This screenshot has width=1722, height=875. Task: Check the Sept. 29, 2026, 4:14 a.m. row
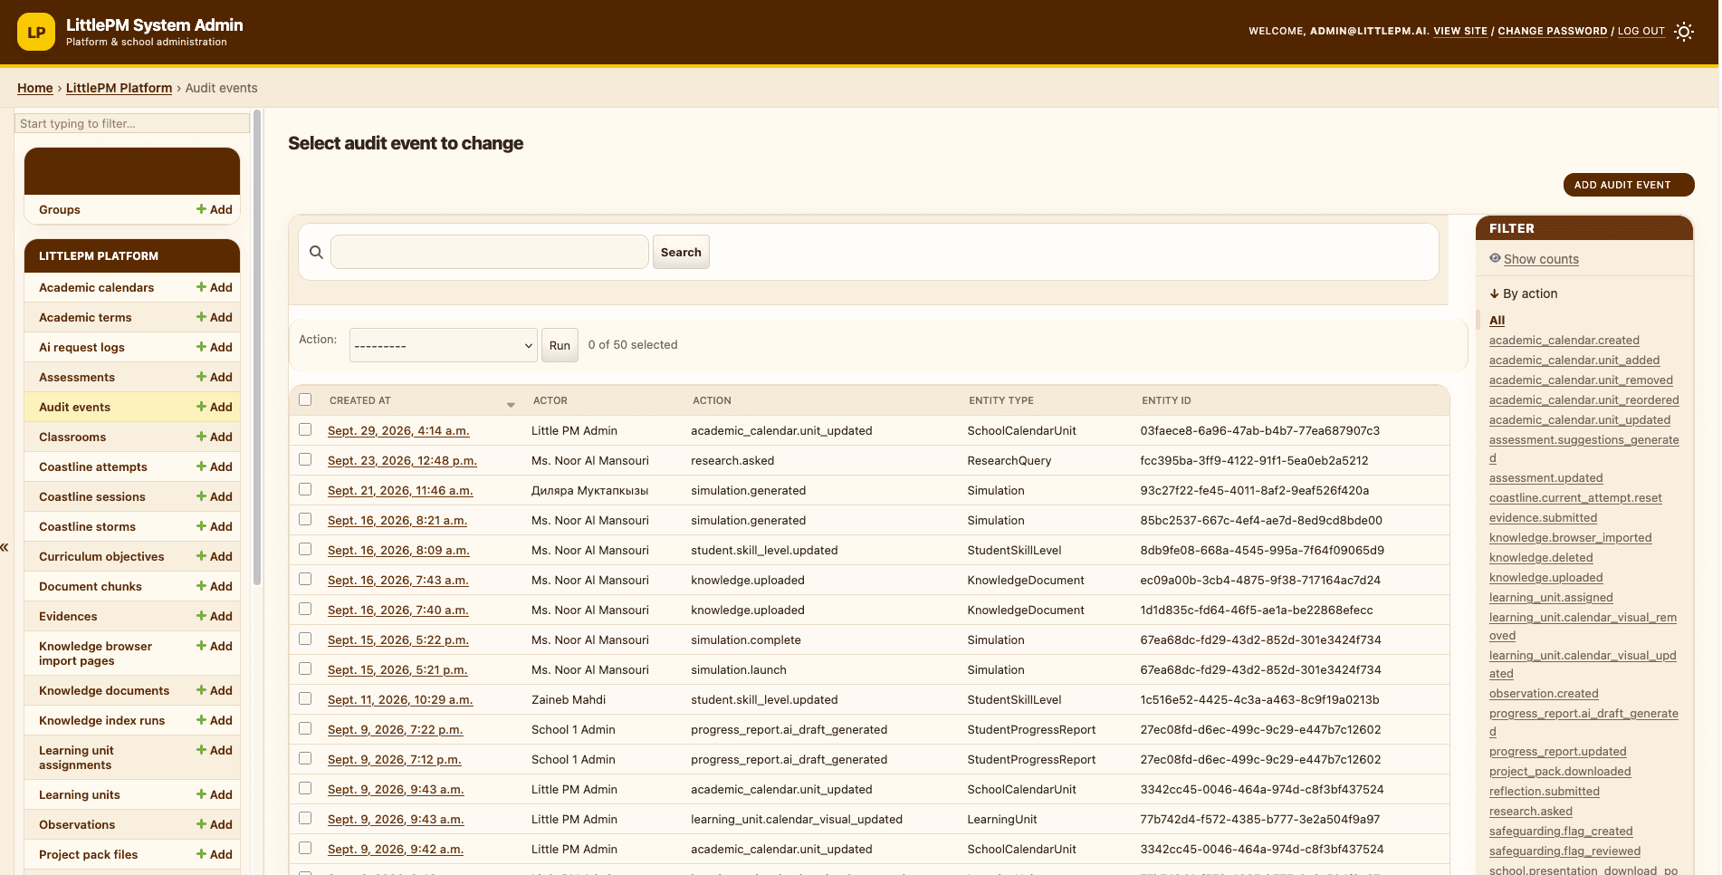point(305,429)
